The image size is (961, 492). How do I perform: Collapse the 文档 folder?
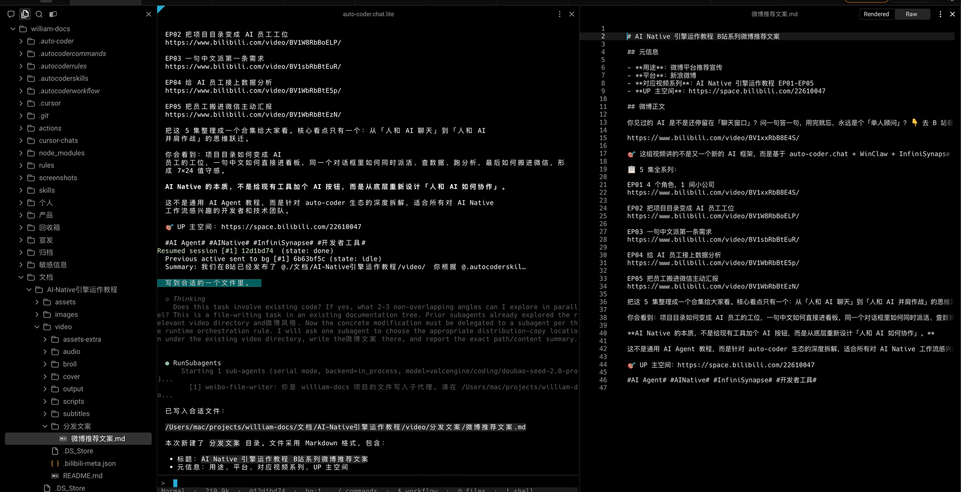pos(21,277)
